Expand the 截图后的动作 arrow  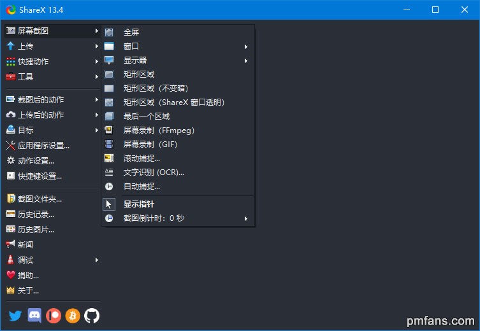tap(96, 99)
